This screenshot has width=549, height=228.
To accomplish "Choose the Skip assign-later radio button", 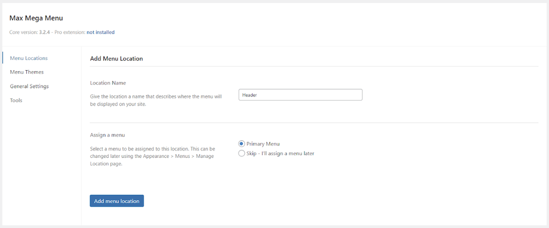I will 242,153.
